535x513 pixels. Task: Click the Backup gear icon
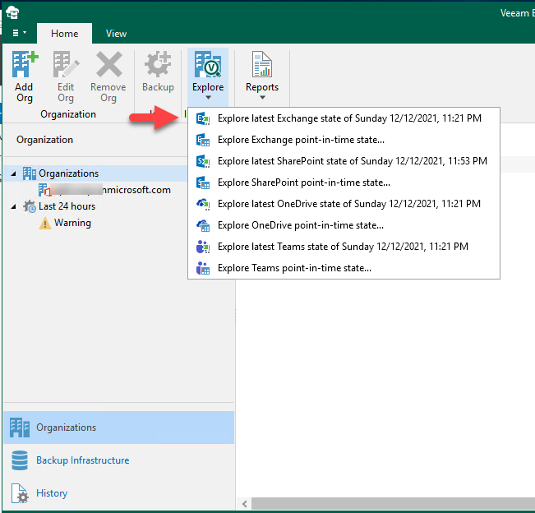tap(158, 66)
